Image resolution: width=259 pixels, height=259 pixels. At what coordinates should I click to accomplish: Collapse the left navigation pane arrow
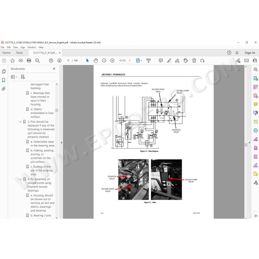click(61, 142)
